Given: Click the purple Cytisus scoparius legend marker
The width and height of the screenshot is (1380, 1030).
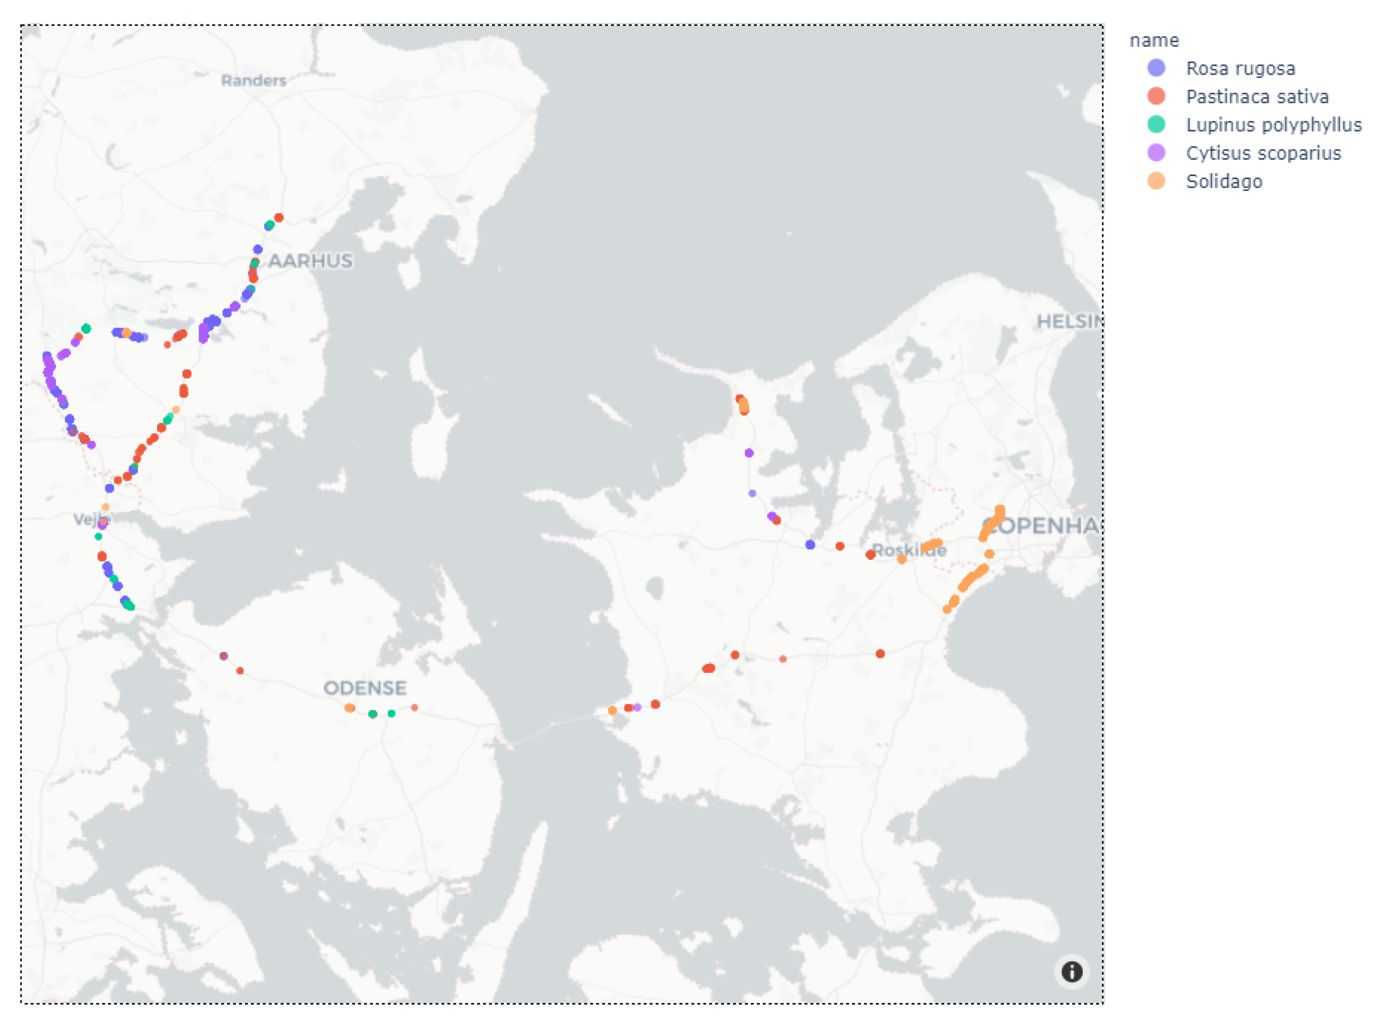Looking at the screenshot, I should tap(1156, 153).
